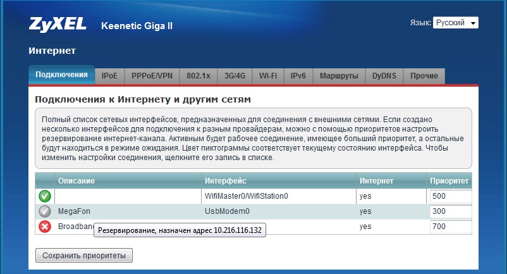Click the gray MegaFon status icon

pos(45,211)
